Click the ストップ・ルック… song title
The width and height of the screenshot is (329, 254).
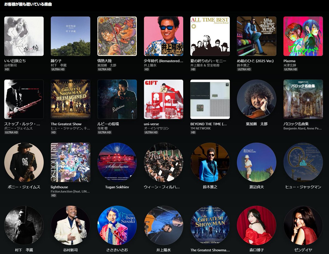click(22, 124)
